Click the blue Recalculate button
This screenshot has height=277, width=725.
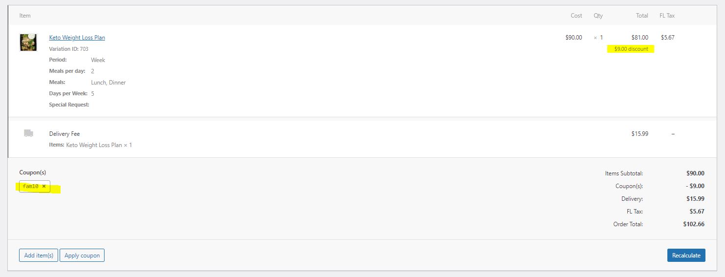pyautogui.click(x=686, y=255)
